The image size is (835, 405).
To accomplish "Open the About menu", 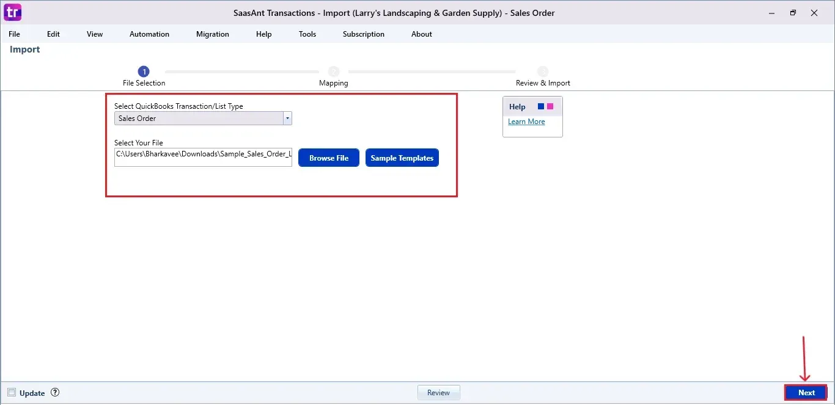I will pos(422,34).
